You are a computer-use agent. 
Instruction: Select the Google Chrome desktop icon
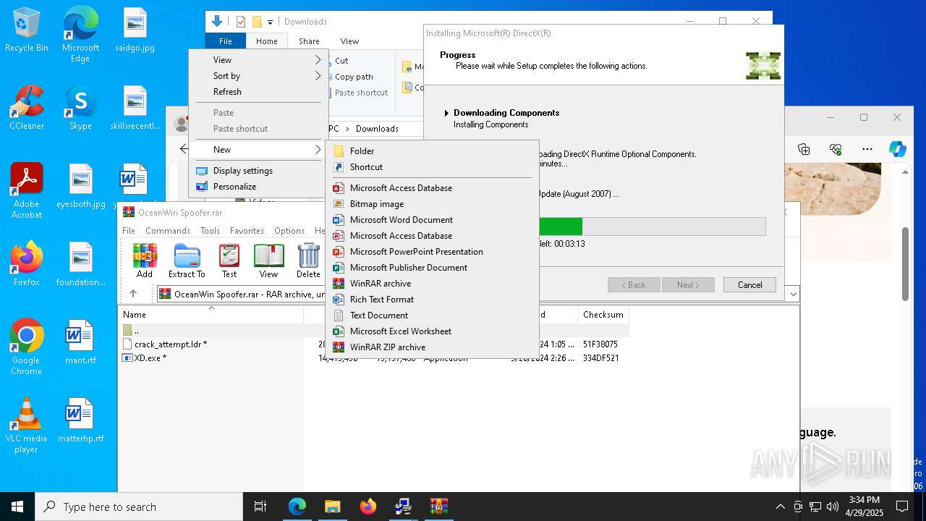27,347
